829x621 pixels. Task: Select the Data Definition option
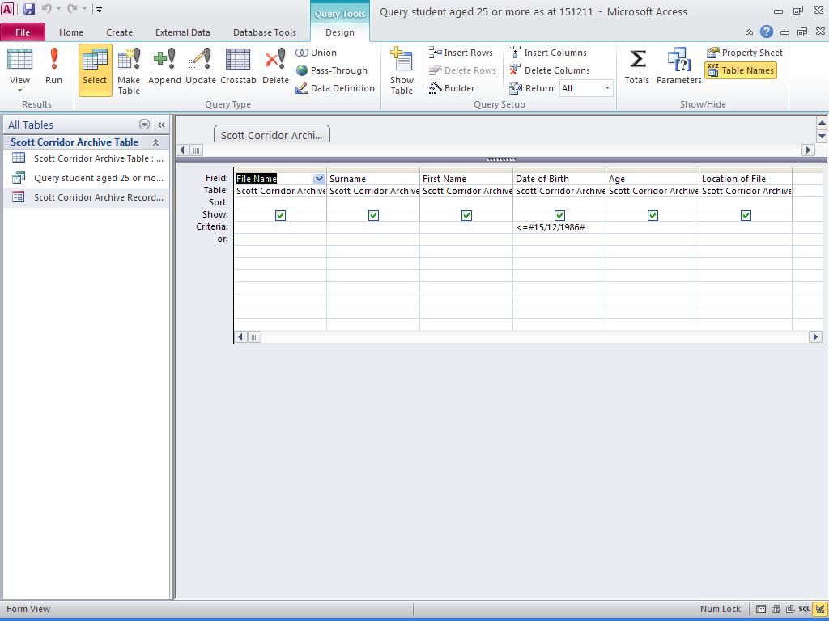(x=335, y=88)
